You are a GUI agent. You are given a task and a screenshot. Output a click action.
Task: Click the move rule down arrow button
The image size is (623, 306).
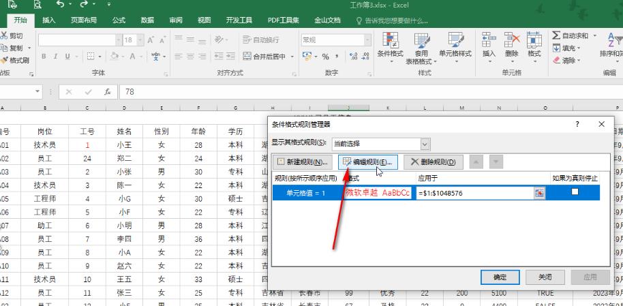coord(496,162)
